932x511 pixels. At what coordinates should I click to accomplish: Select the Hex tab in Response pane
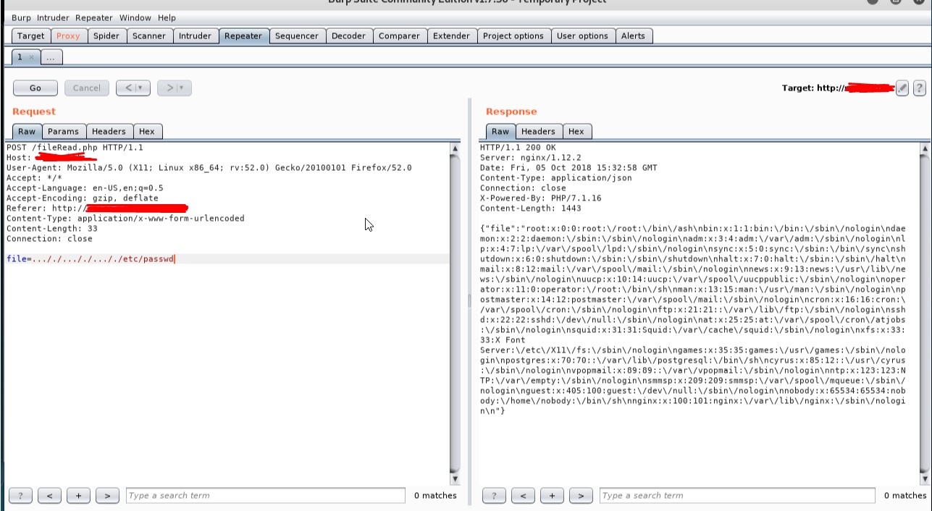tap(576, 131)
